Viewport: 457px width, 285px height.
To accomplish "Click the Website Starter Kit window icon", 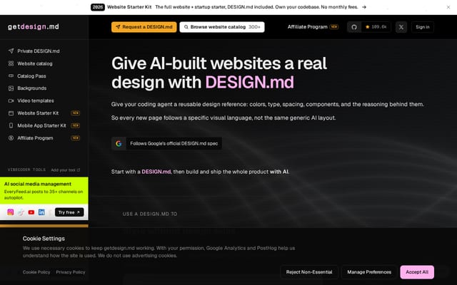I will click(11, 113).
